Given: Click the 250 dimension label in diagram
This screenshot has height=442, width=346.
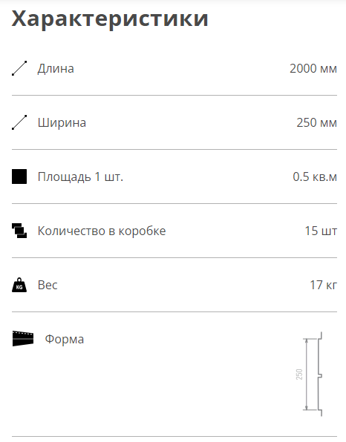Looking at the screenshot, I should pos(299,374).
